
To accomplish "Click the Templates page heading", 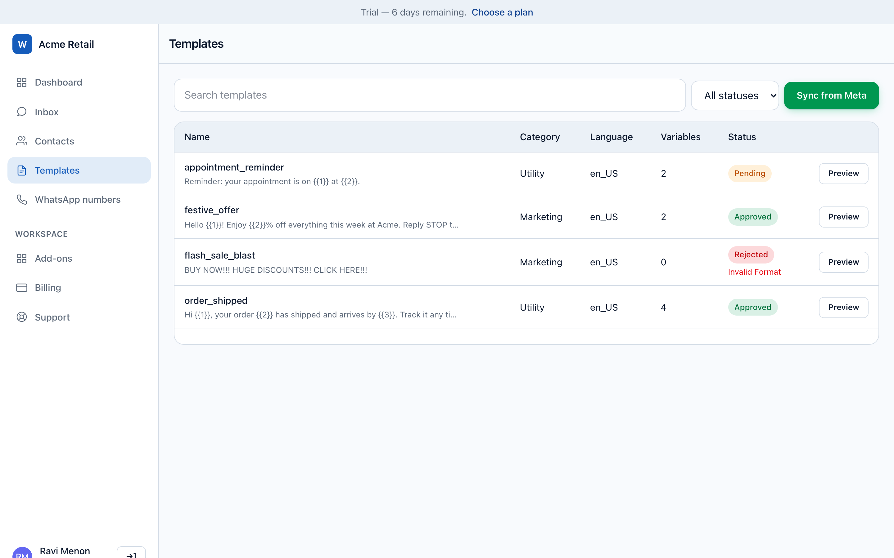I will pos(196,44).
